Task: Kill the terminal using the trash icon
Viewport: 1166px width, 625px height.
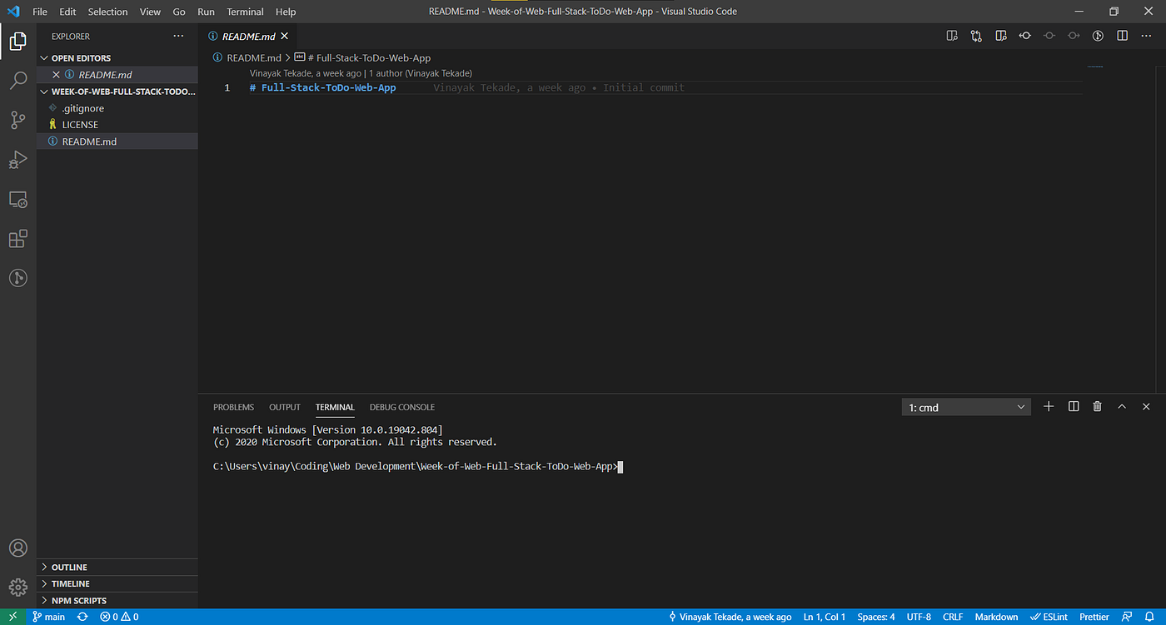Action: pyautogui.click(x=1097, y=406)
